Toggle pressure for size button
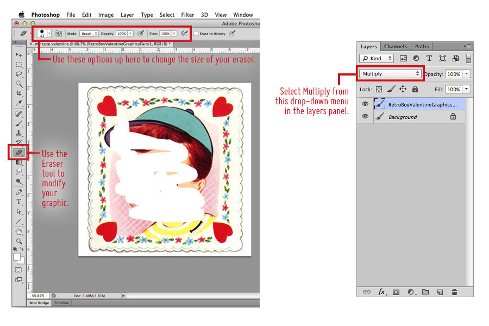This screenshot has height=326, width=489. click(x=232, y=33)
